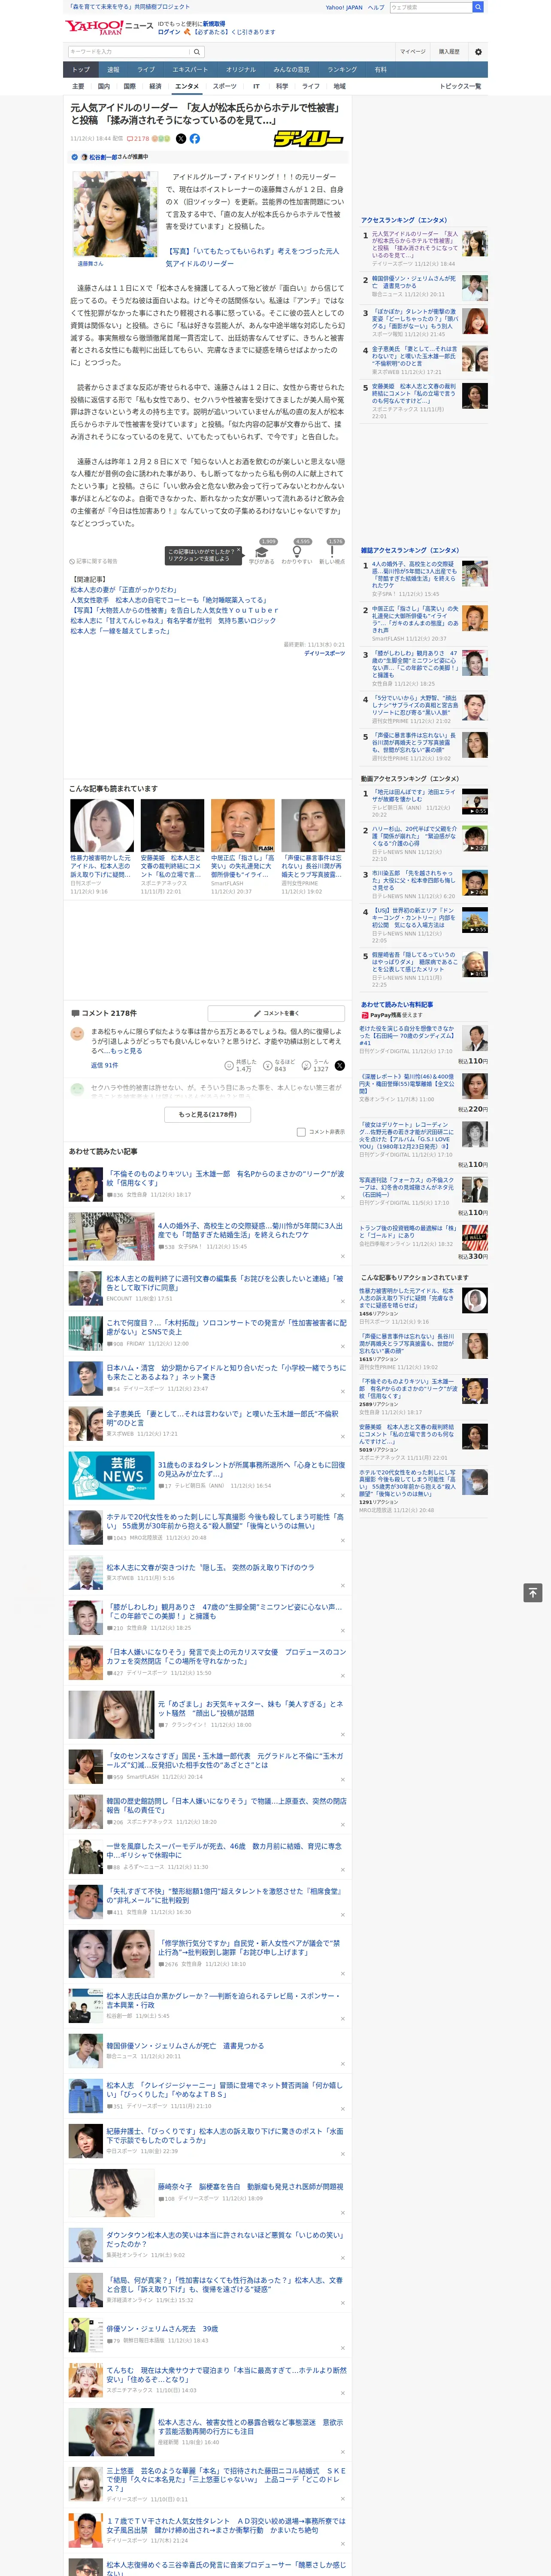Select the みんなの意見 tab
This screenshot has height=2576, width=551.
tap(292, 70)
